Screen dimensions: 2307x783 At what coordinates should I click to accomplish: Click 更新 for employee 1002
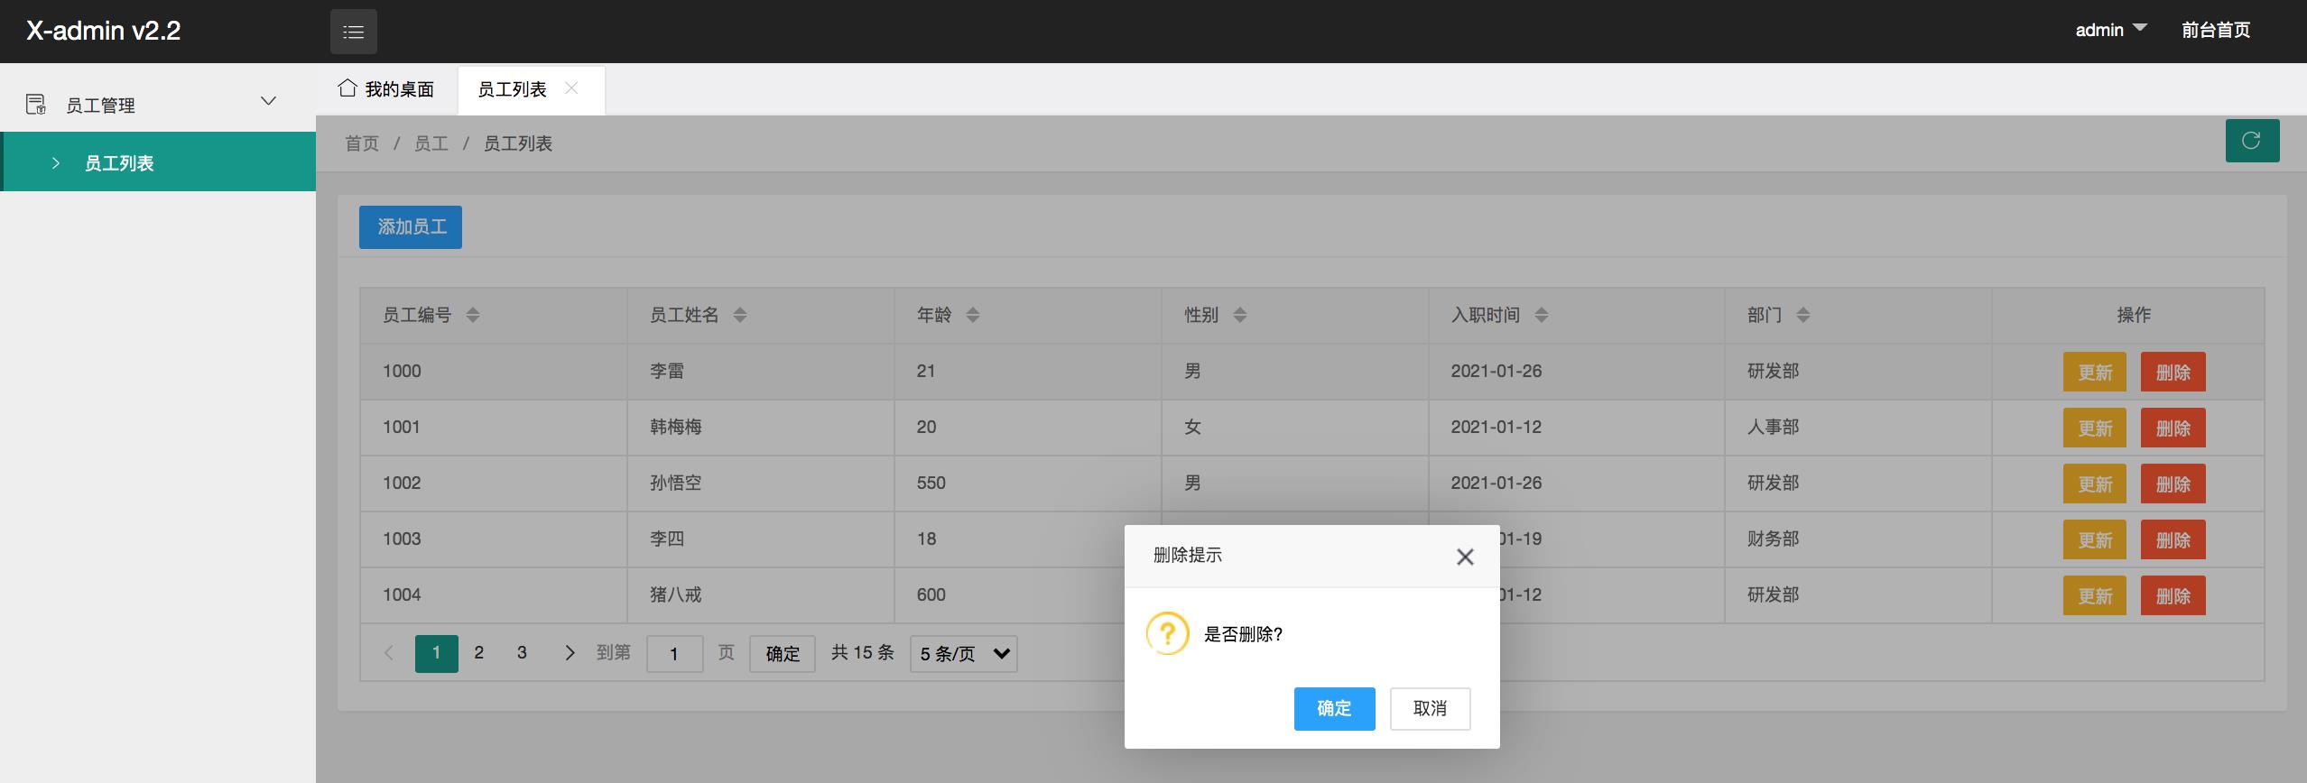pos(2095,484)
